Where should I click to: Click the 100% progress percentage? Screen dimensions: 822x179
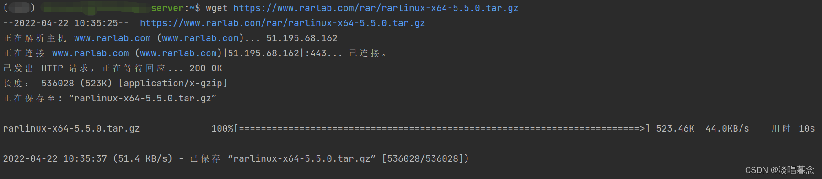[x=222, y=129]
